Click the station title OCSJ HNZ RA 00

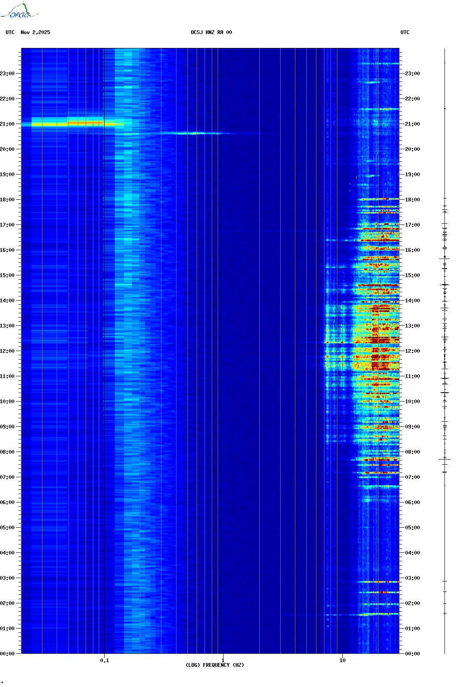coord(211,32)
